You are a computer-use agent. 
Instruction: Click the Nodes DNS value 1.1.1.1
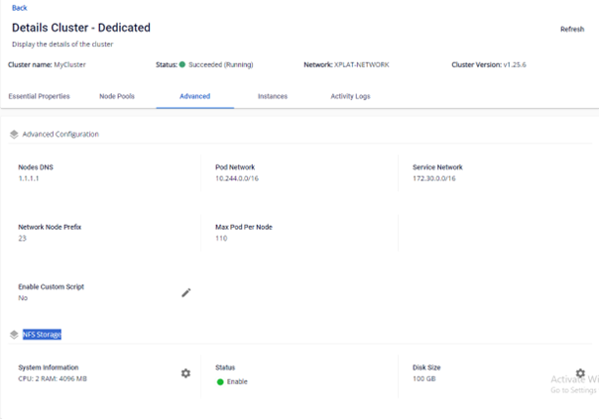click(29, 178)
